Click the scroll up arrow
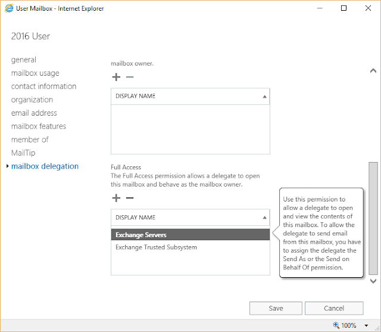 (x=373, y=71)
